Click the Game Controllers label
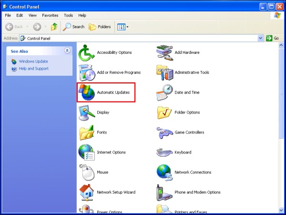 [x=189, y=133]
